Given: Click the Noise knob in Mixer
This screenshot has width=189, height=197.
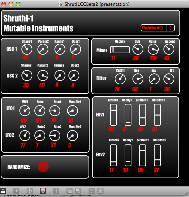Looking at the screenshot, I should tap(153, 49).
